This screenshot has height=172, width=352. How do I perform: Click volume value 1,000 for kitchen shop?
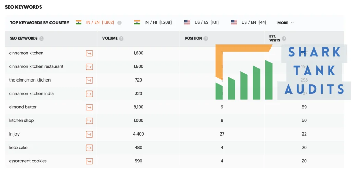point(139,121)
